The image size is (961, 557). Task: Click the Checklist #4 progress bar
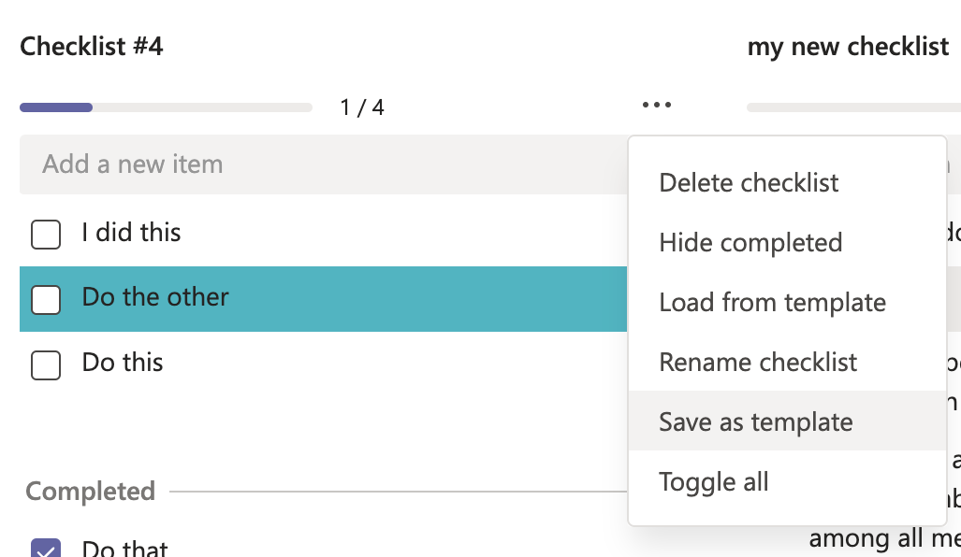click(x=165, y=107)
